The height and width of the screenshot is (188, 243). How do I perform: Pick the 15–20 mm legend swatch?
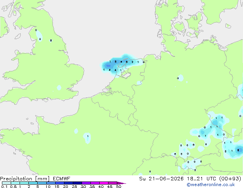point(59,183)
